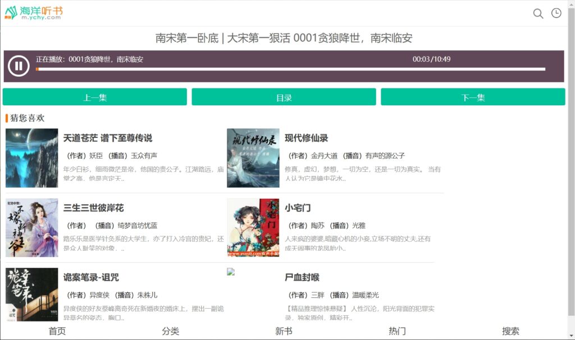This screenshot has width=575, height=340.
Task: Go to the 新书 section
Action: pyautogui.click(x=284, y=331)
